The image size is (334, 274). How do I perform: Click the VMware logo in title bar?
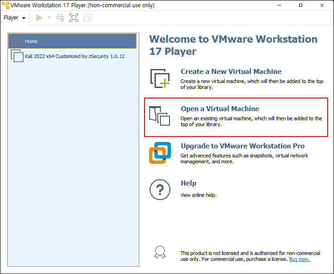coord(5,5)
